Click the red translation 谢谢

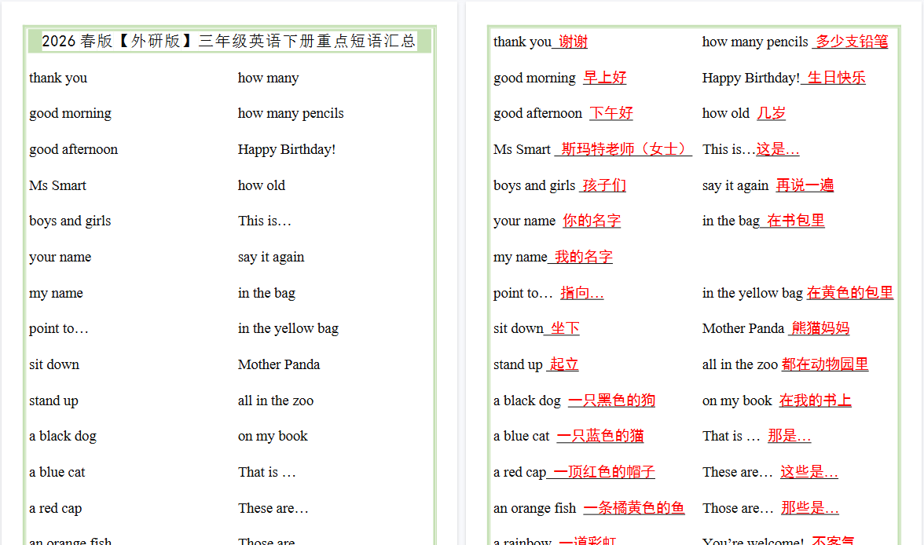coord(573,42)
